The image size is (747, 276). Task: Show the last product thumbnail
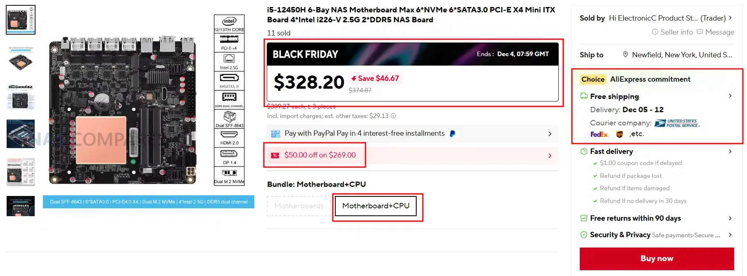pos(21,206)
